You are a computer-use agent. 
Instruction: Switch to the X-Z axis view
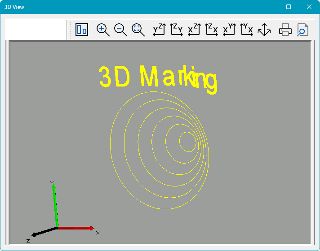click(194, 30)
